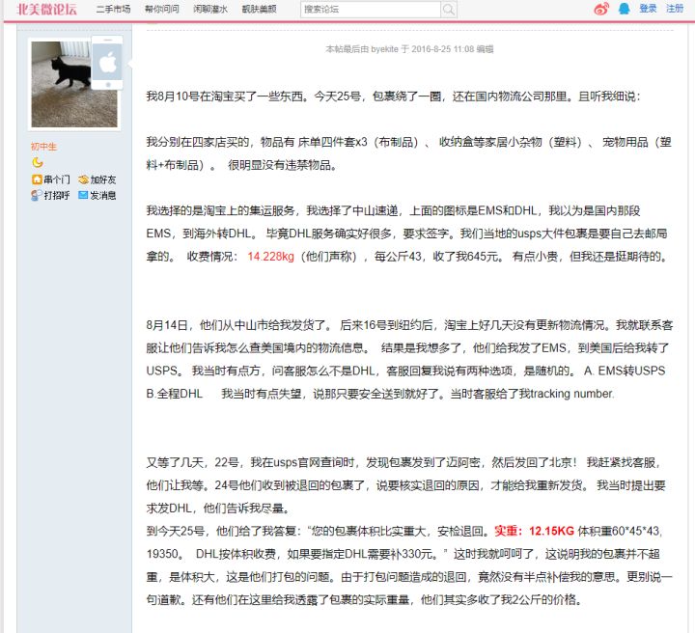
Task: Click the red 14.228kg text
Action: point(270,257)
